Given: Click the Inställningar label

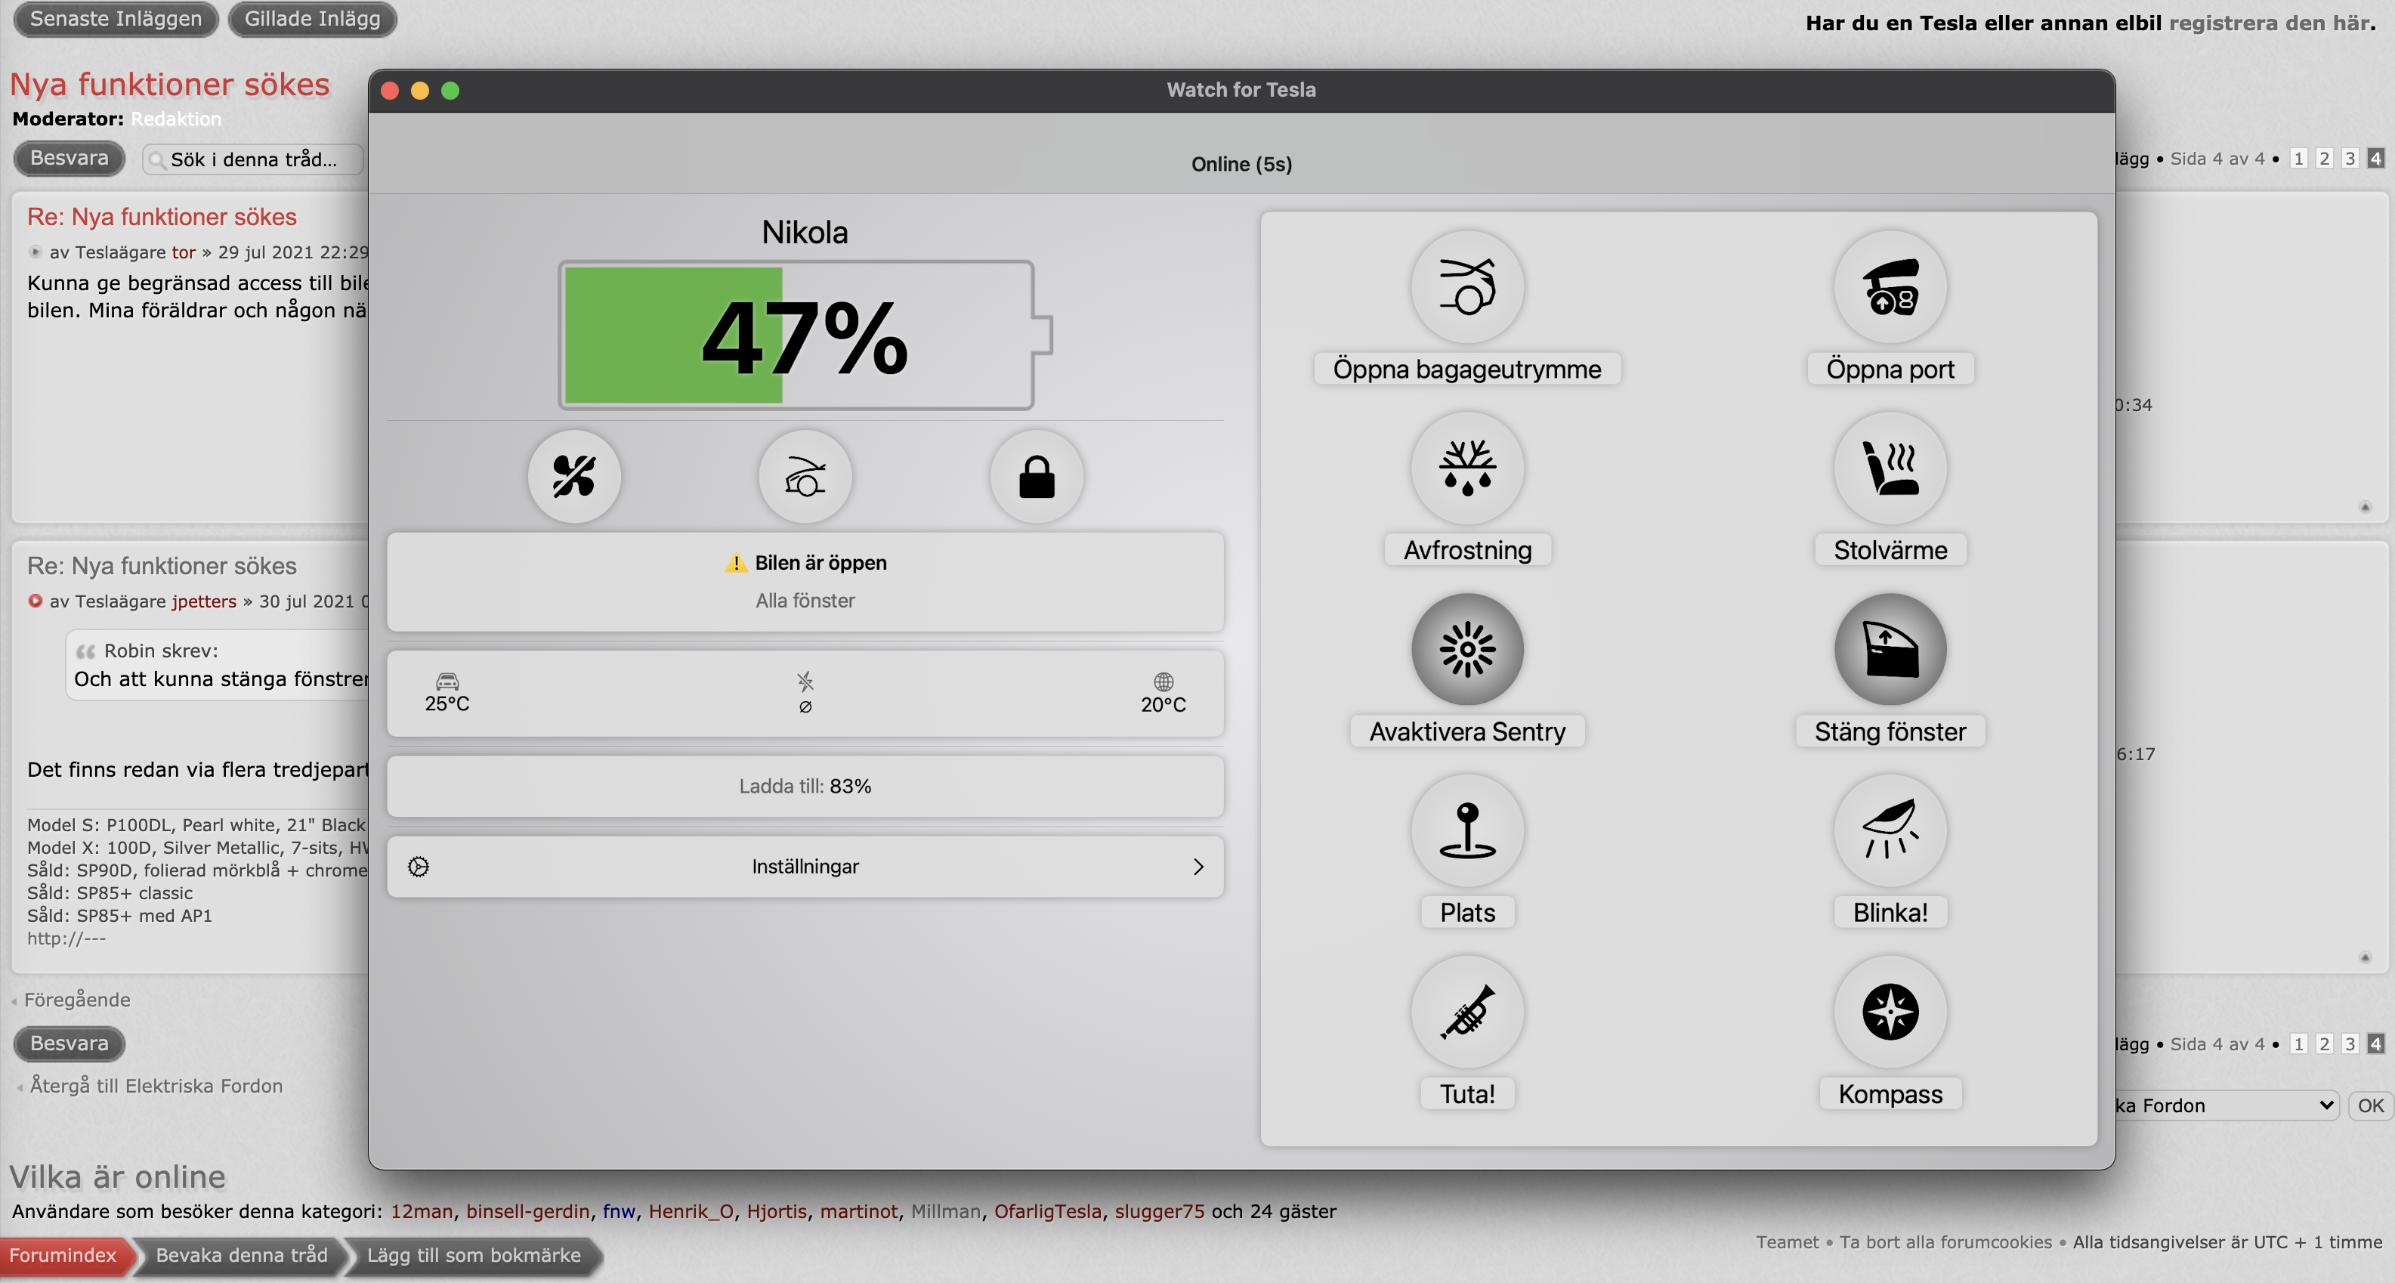Looking at the screenshot, I should 805,867.
